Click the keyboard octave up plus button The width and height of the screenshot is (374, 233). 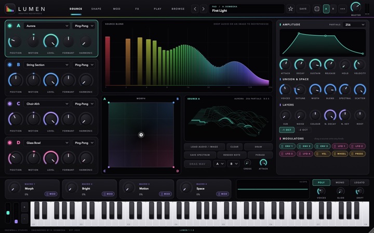click(24, 207)
